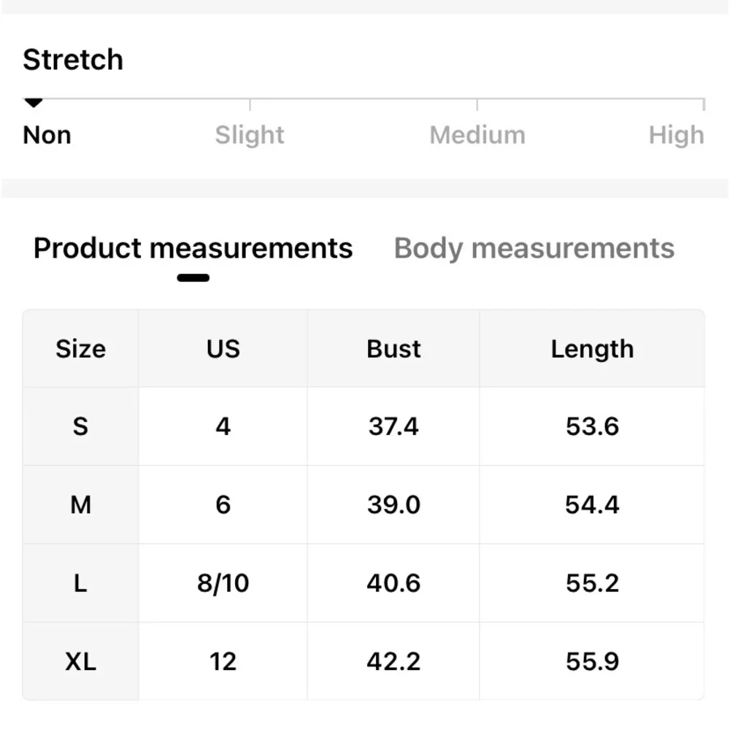Select the size L row label
The image size is (730, 730).
pos(80,583)
